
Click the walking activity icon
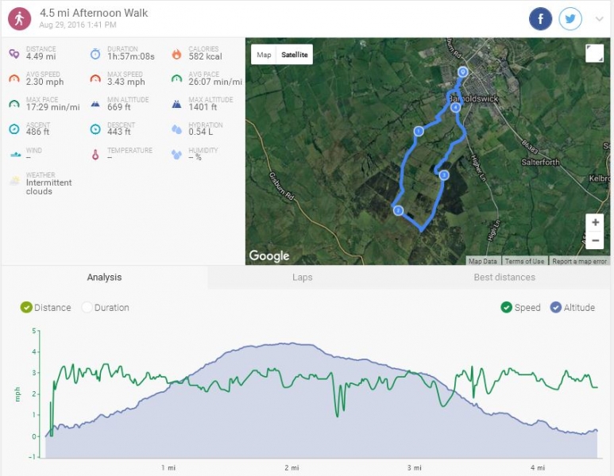click(19, 18)
